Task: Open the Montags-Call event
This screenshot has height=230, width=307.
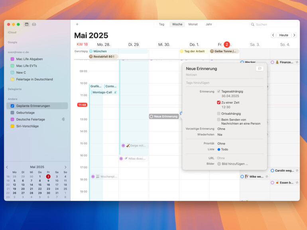Action: [x=104, y=92]
